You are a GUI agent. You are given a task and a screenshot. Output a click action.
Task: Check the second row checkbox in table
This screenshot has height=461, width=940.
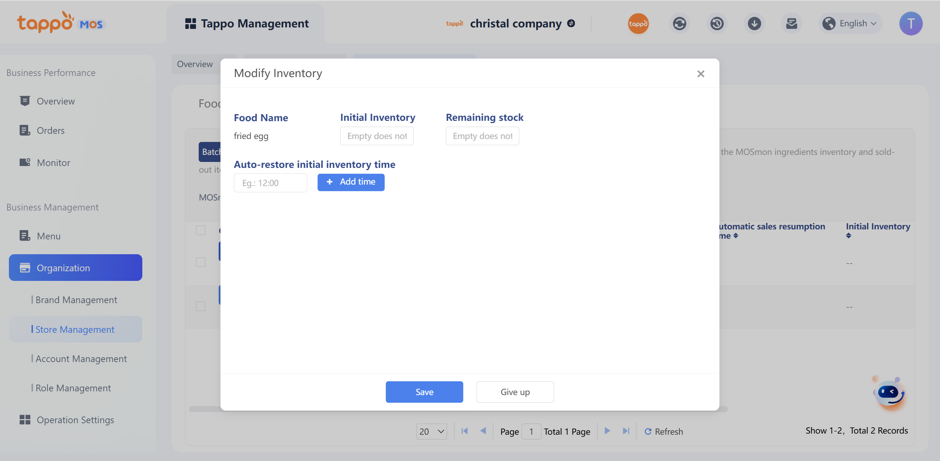point(201,306)
